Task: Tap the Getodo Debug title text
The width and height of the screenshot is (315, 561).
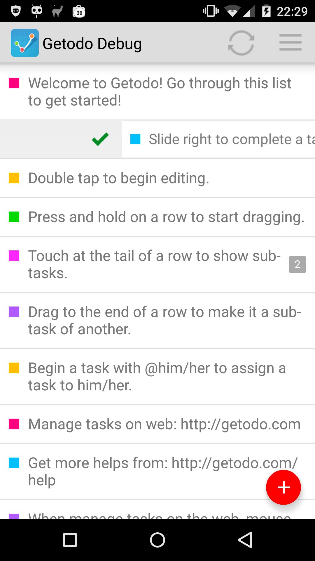Action: click(92, 44)
